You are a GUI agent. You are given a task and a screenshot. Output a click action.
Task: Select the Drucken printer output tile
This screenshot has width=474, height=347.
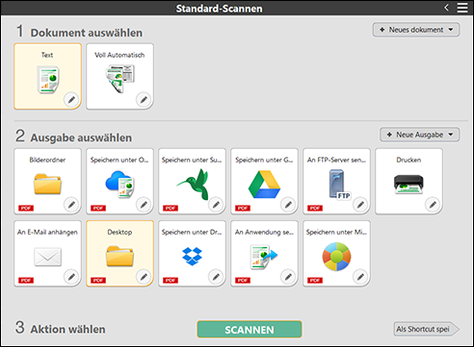coord(408,182)
